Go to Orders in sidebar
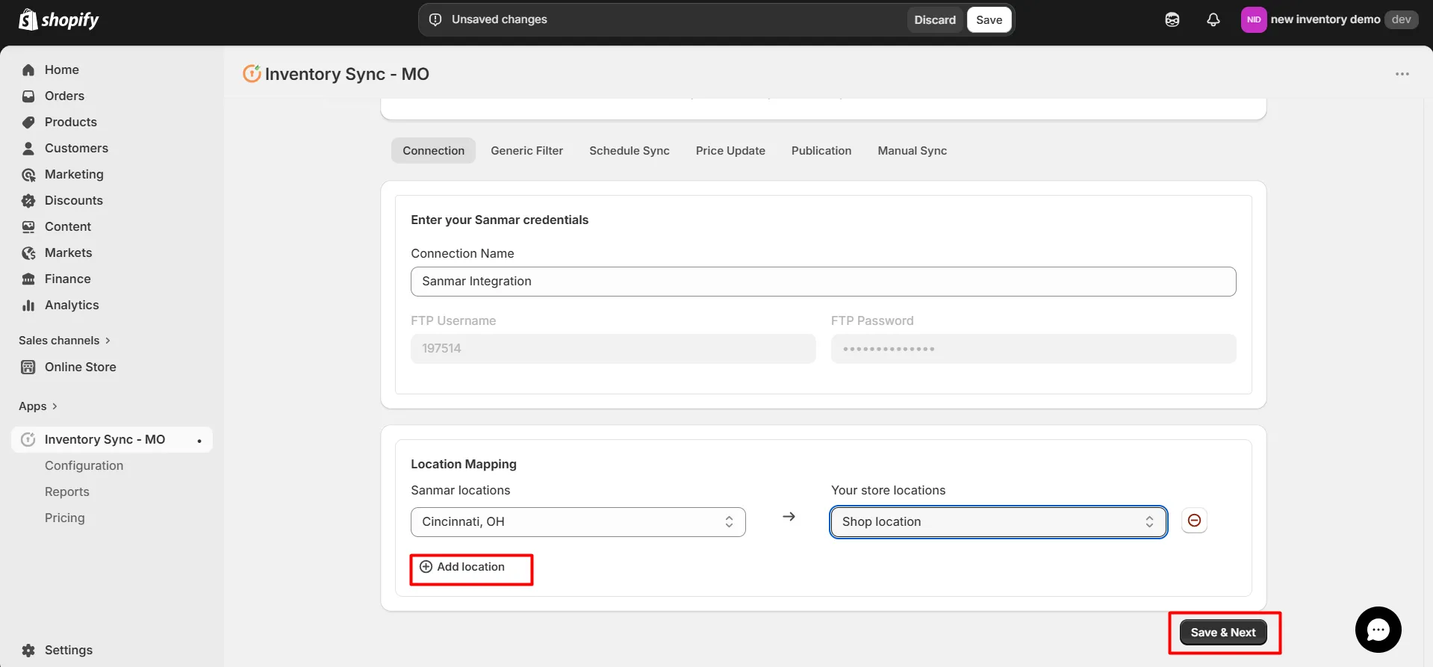Image resolution: width=1433 pixels, height=667 pixels. pos(64,96)
